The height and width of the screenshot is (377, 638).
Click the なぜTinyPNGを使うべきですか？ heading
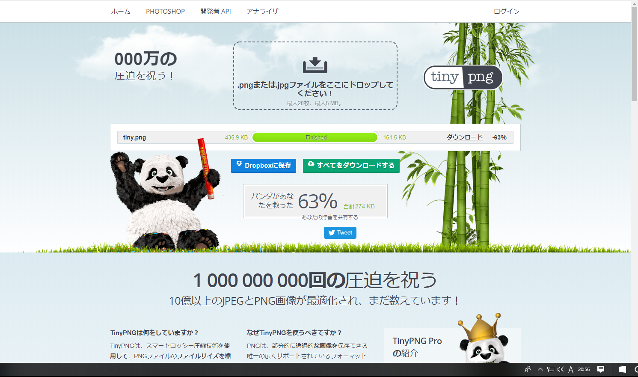tap(294, 332)
